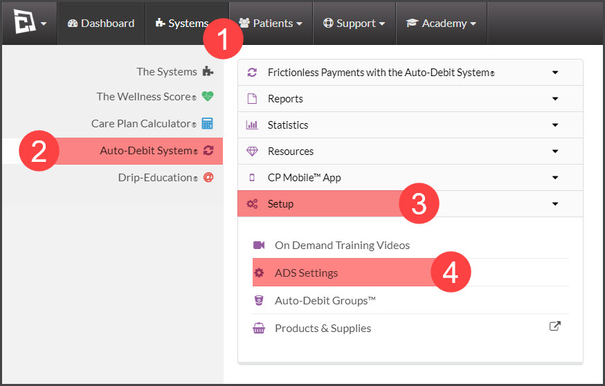605x386 pixels.
Task: Click the red @ Drip-Education icon
Action: [x=208, y=177]
